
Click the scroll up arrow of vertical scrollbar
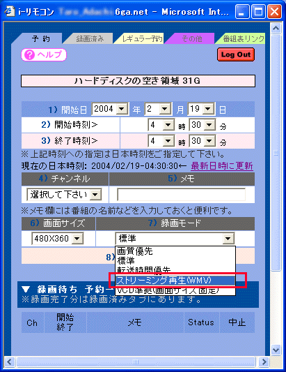(276, 29)
